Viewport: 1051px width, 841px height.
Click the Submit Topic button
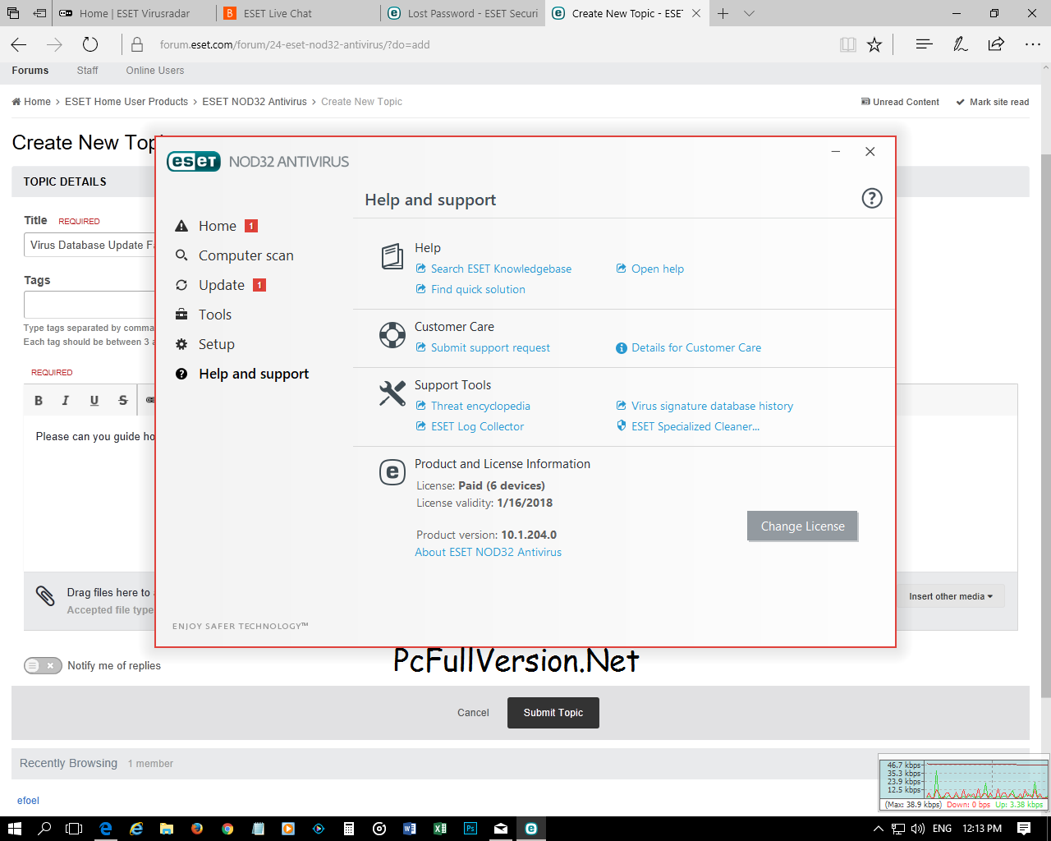point(553,713)
